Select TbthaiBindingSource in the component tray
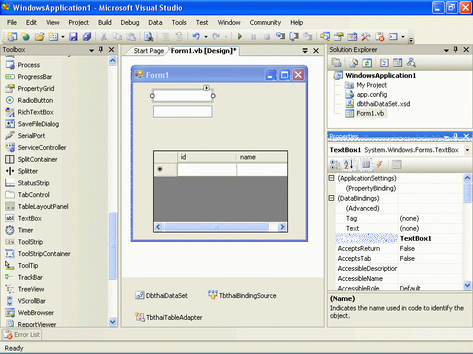The height and width of the screenshot is (354, 473). click(x=242, y=296)
